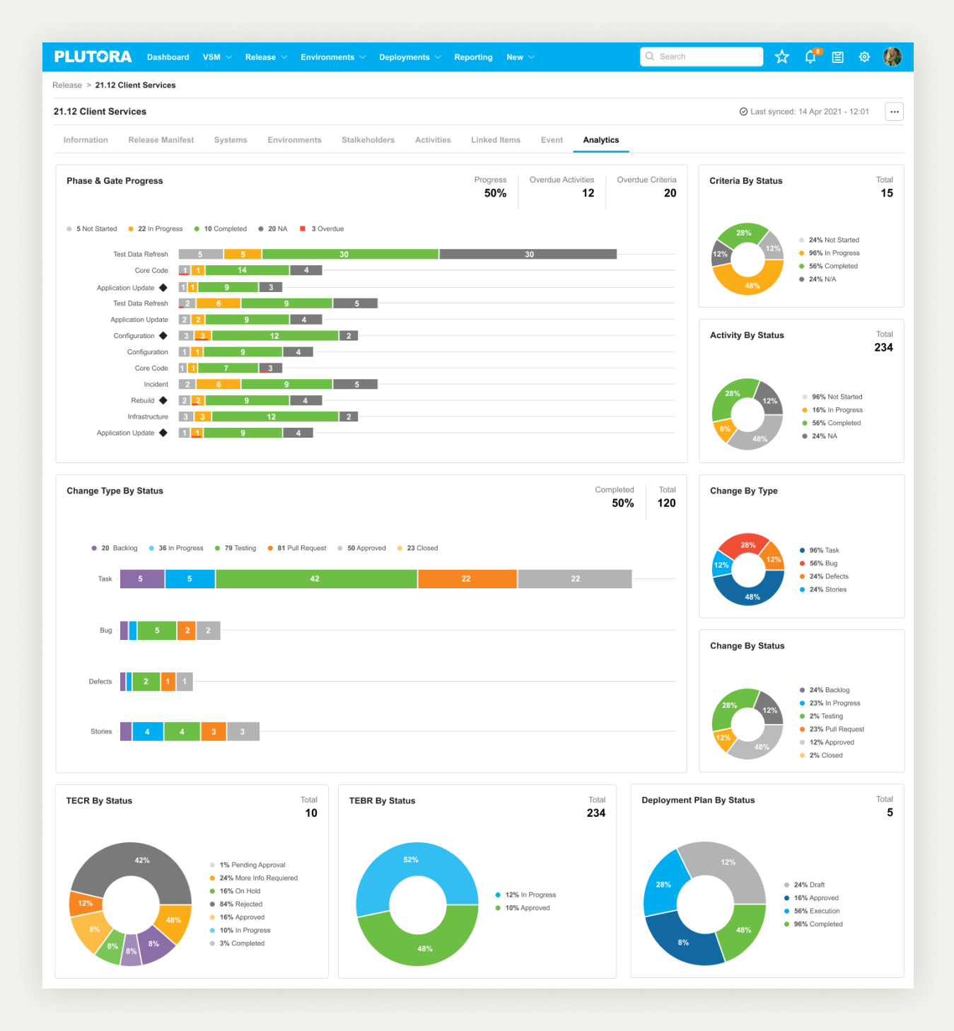Viewport: 954px width, 1031px height.
Task: Expand the Deployments menu dropdown
Action: click(x=410, y=57)
